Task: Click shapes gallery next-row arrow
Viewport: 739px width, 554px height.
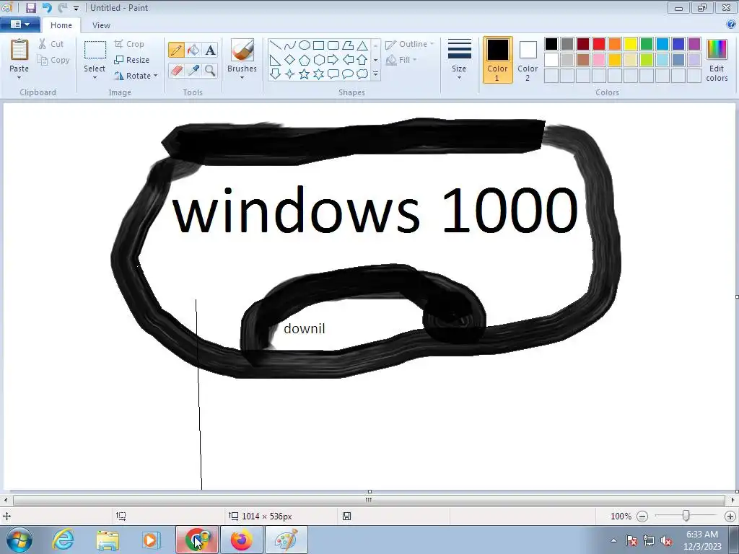Action: pyautogui.click(x=375, y=60)
